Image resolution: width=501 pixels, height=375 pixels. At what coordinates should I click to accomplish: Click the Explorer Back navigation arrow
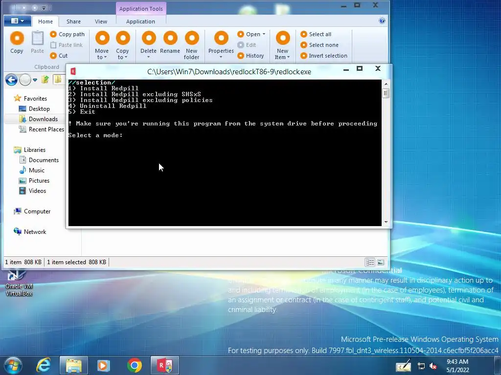(x=12, y=80)
